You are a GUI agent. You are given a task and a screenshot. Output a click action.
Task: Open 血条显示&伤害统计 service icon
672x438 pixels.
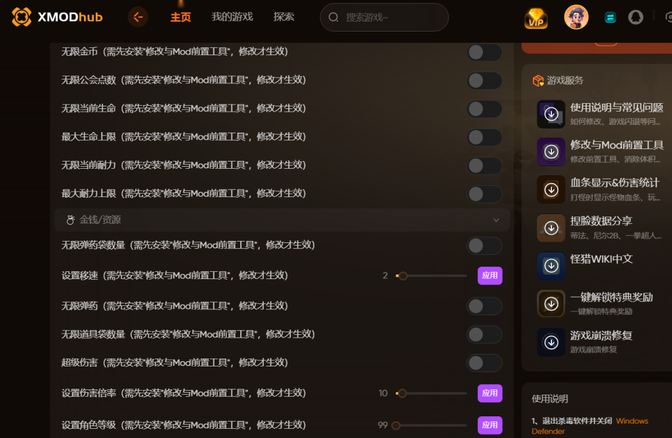pyautogui.click(x=551, y=190)
